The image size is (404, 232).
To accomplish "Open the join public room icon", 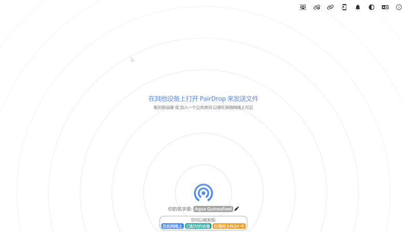I will tap(303, 7).
